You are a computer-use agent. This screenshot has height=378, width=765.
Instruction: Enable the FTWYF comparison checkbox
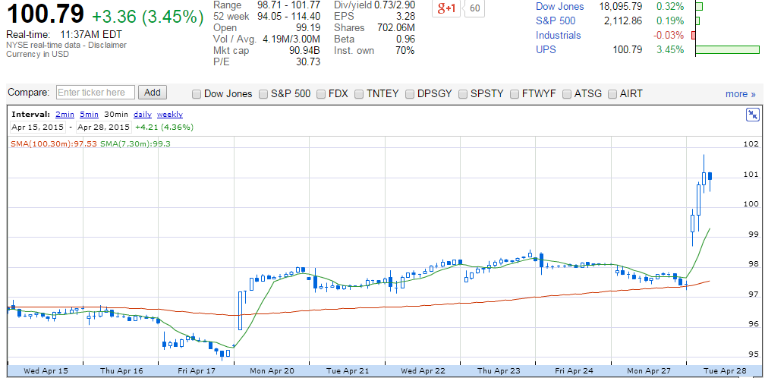pyautogui.click(x=515, y=94)
